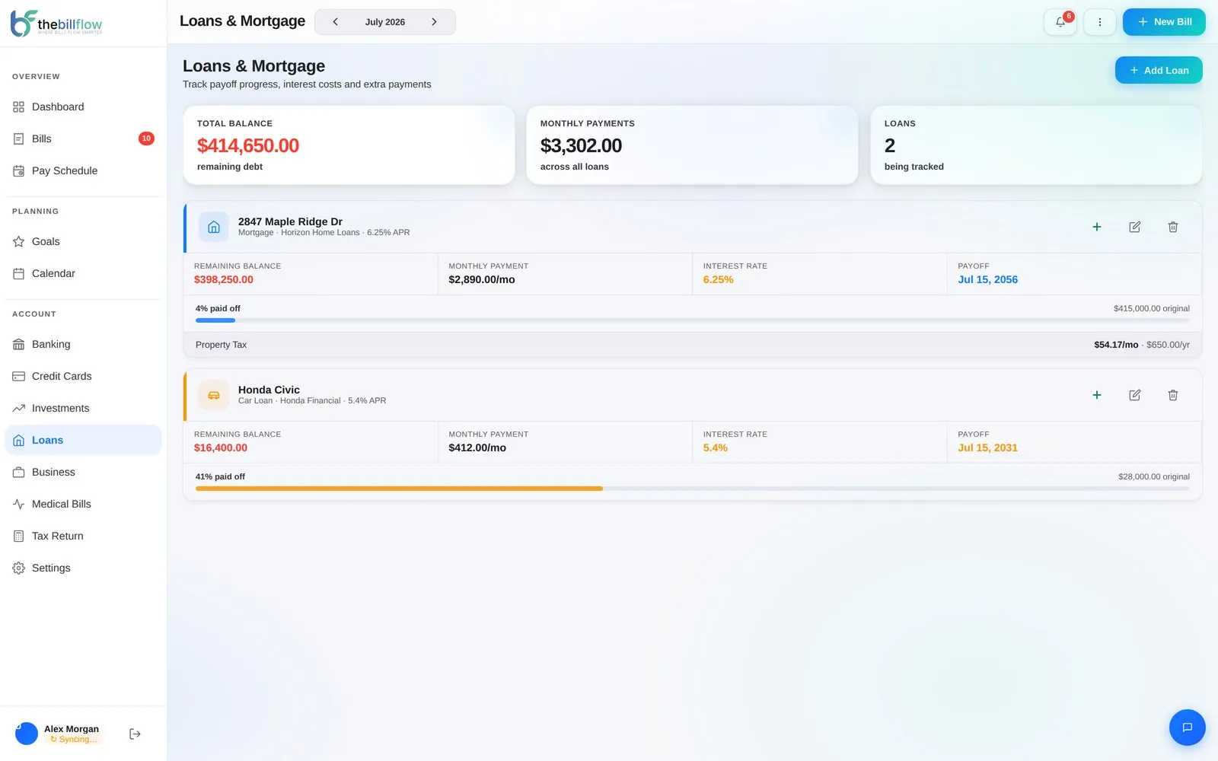Click the Maple Ridge 4% payoff progress bar
Screen dimensions: 1218x761
point(692,320)
